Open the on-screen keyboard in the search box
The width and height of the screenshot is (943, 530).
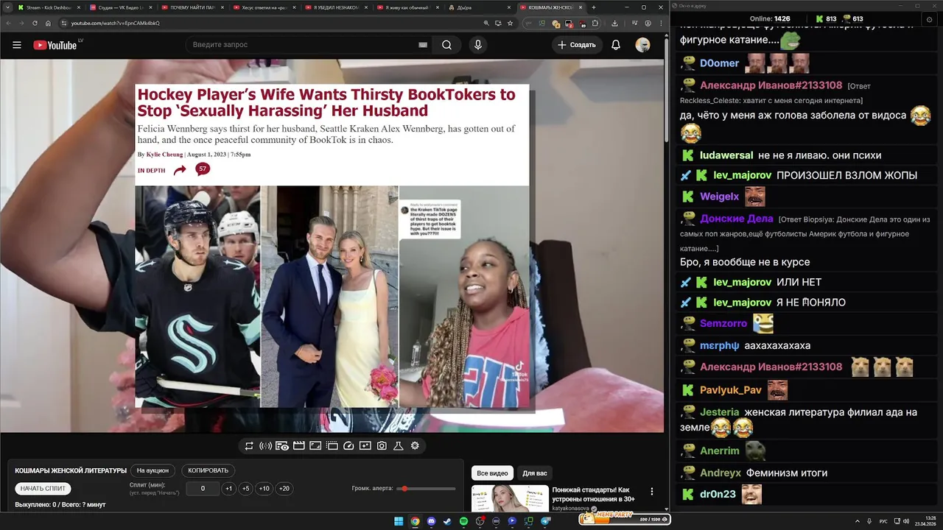pyautogui.click(x=423, y=45)
